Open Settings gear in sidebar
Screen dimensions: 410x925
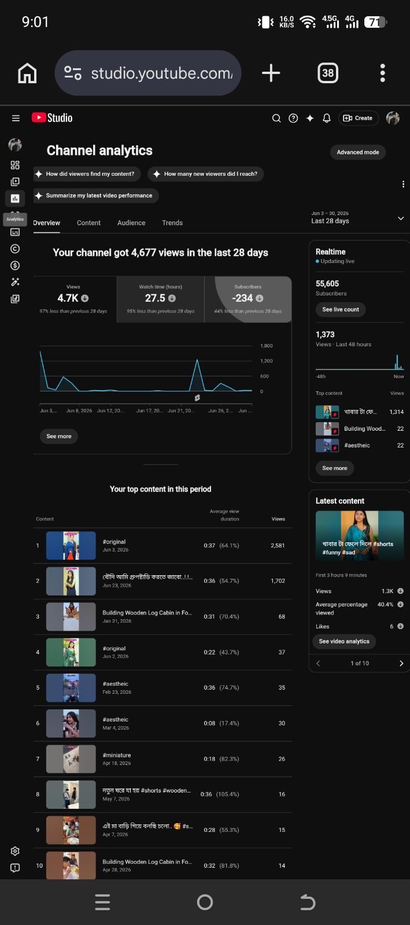point(15,851)
